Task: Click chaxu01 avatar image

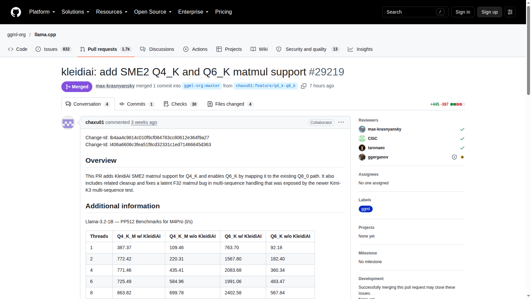Action: point(68,123)
